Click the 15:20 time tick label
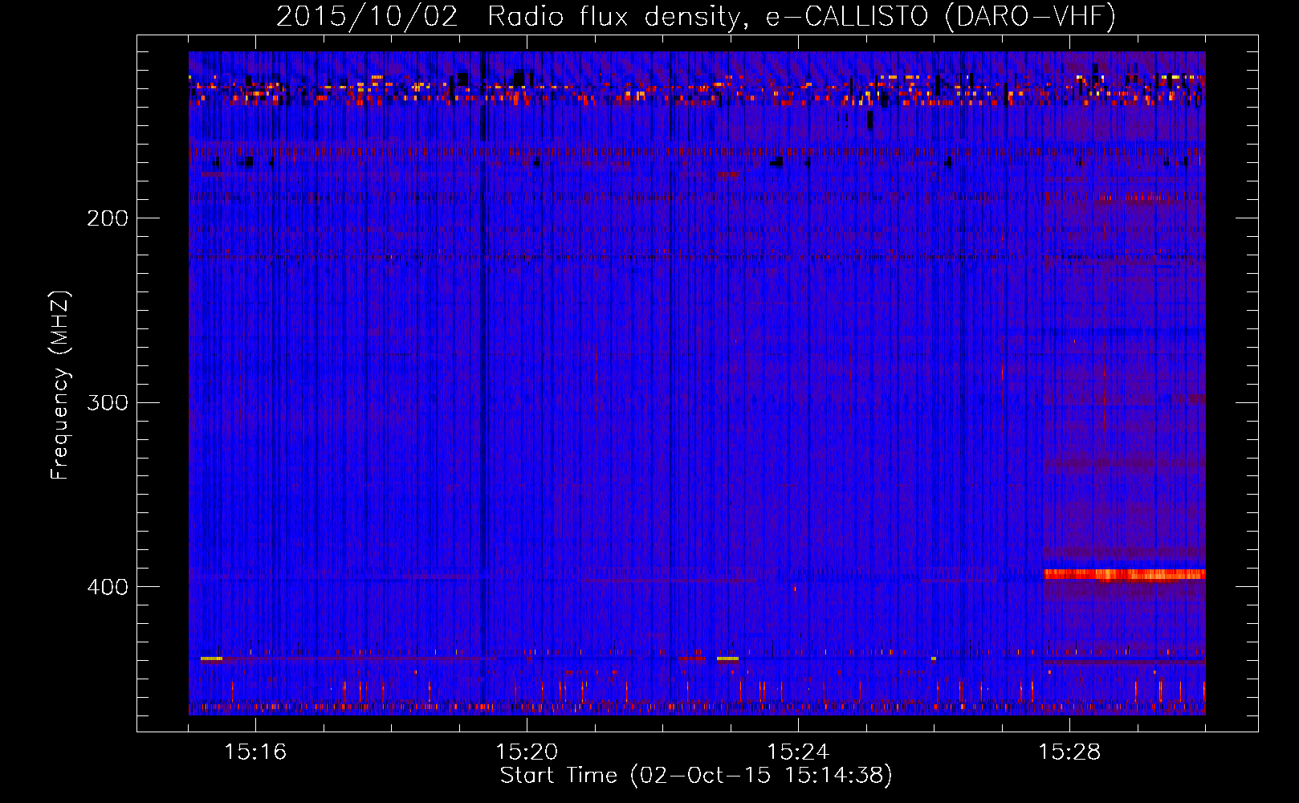Viewport: 1299px width, 803px height. [x=527, y=752]
